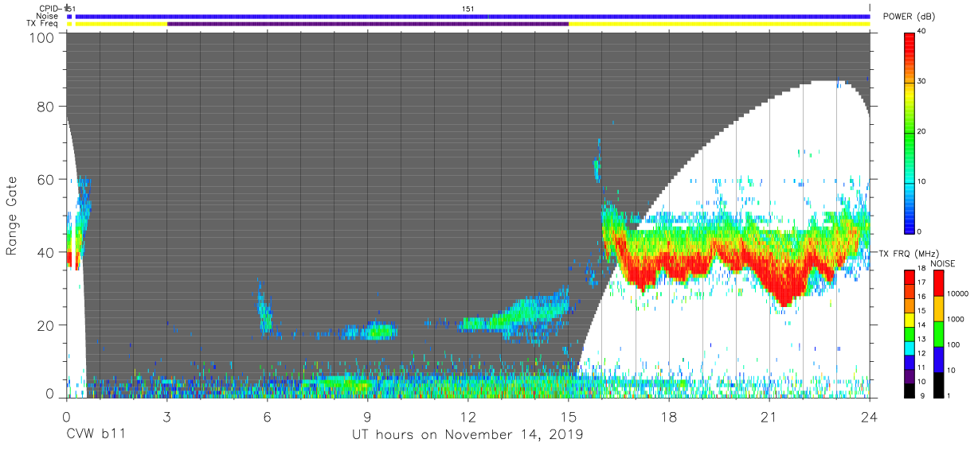Click the POWER (dB) legend title
978x451 pixels.
click(910, 17)
